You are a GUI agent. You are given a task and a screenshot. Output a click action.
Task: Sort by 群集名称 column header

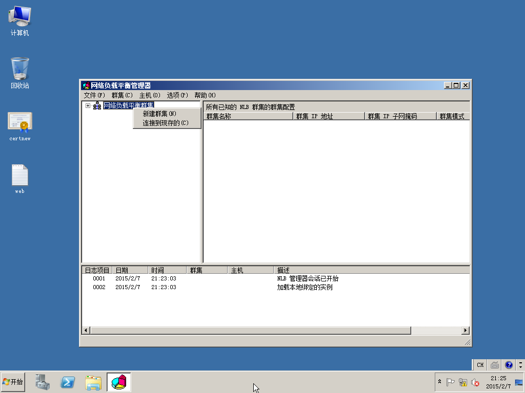(x=249, y=116)
